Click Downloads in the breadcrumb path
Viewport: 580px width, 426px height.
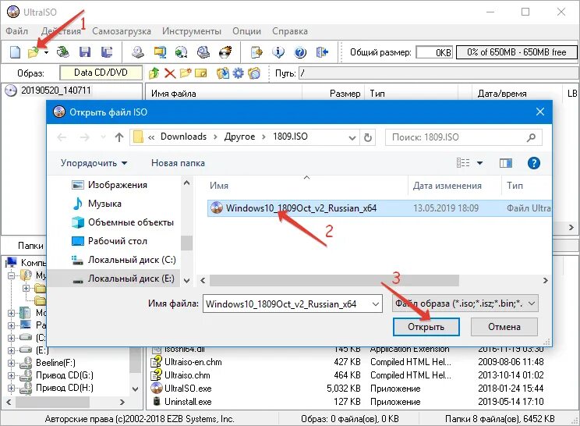click(x=183, y=137)
